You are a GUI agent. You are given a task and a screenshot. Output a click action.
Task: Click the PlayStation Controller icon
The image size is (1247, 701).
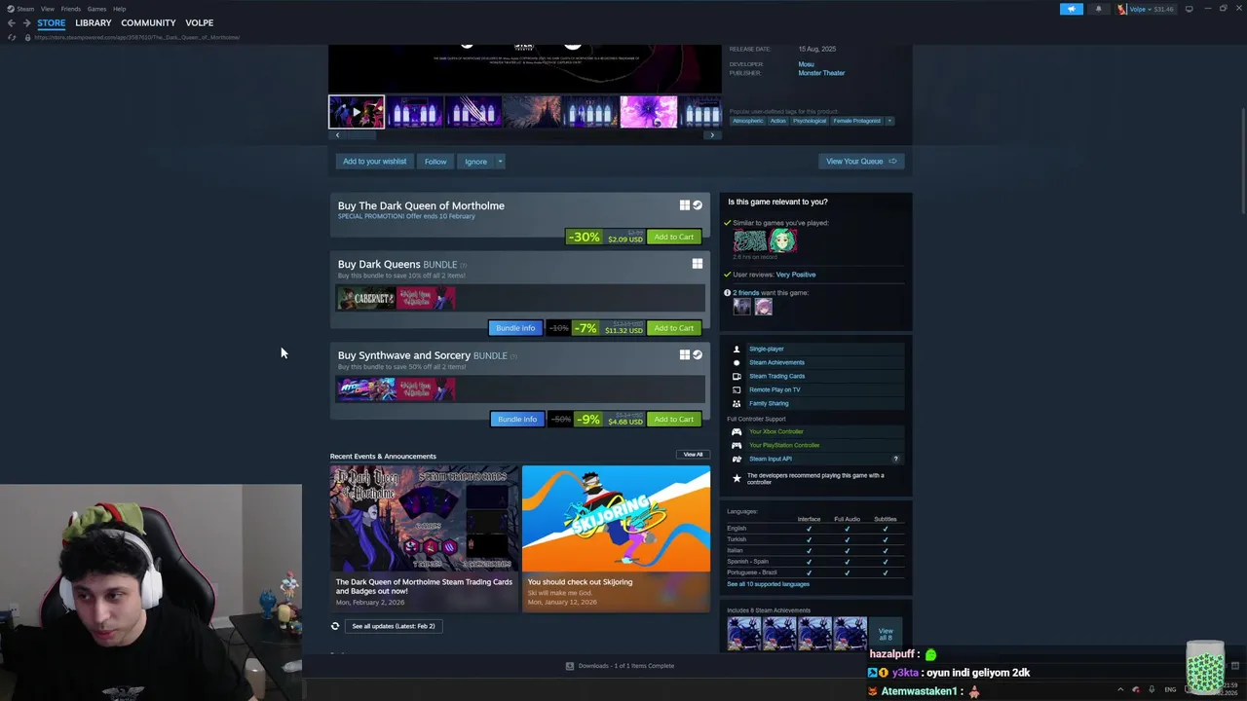tap(737, 445)
